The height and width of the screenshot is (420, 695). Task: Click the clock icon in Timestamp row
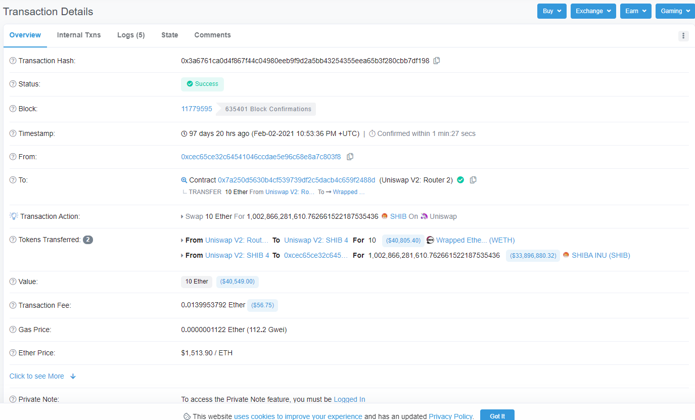184,134
